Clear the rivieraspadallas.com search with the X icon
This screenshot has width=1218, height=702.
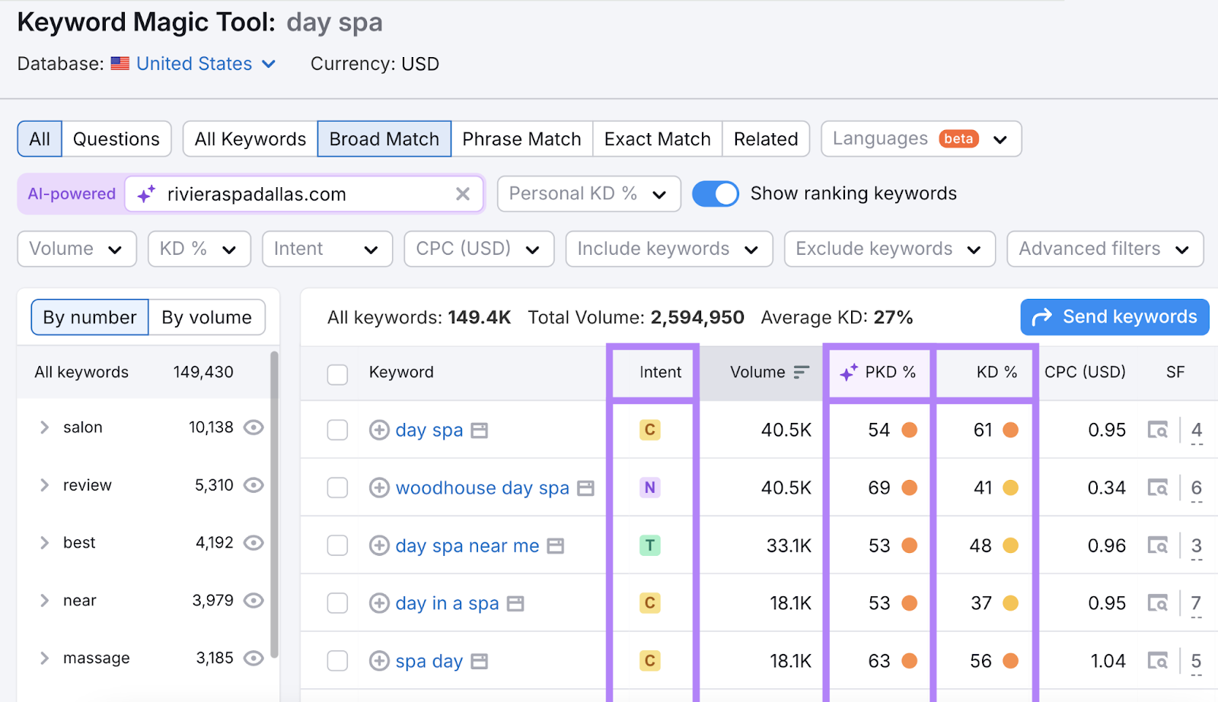coord(463,194)
